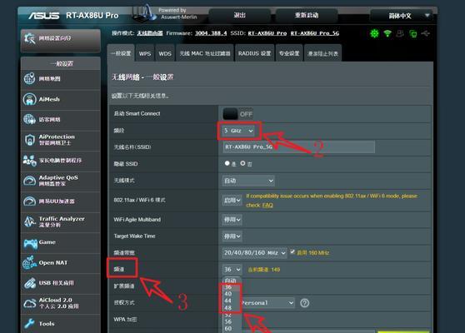Screen dimensions: 465x333
Task: Open 20/40/80/160 MHz bandwidth dropdown
Action: (254, 253)
